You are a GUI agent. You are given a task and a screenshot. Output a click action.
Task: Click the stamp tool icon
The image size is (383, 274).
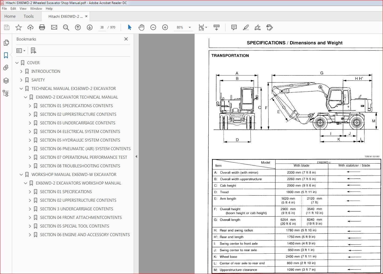coord(269,27)
